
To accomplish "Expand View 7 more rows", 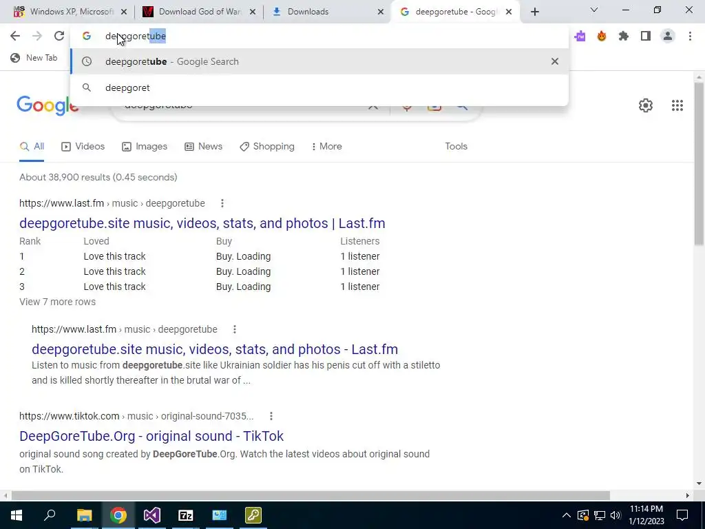I will tap(58, 302).
